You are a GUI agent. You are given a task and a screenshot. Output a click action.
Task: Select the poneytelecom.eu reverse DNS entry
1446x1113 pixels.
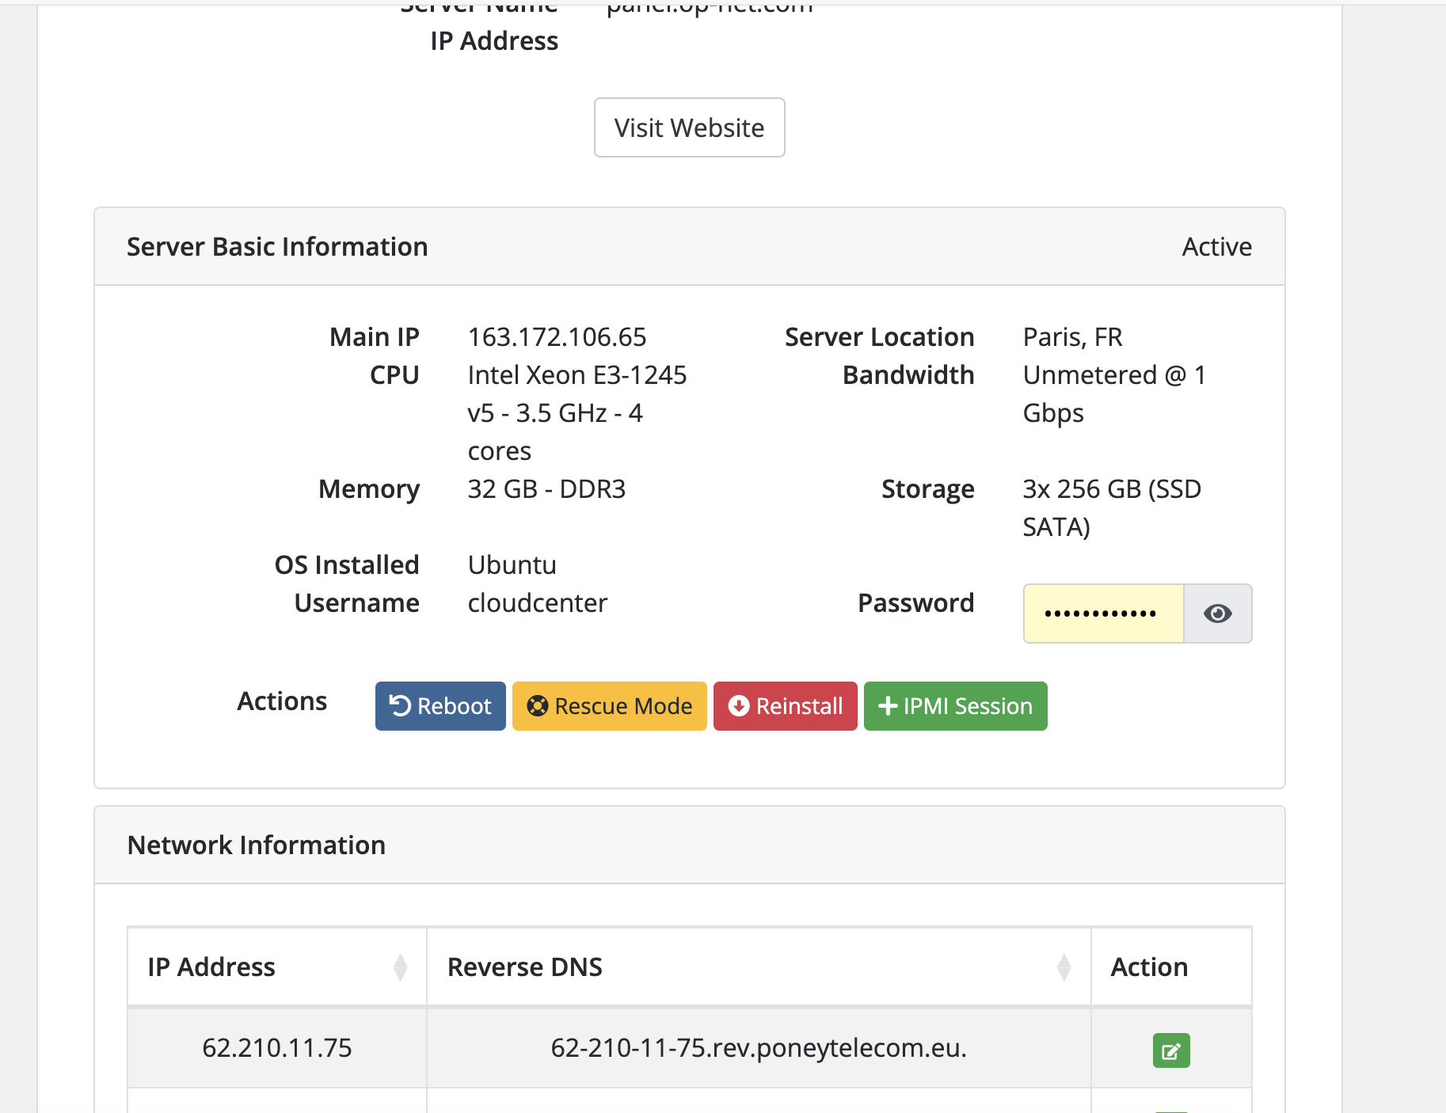pyautogui.click(x=758, y=1048)
